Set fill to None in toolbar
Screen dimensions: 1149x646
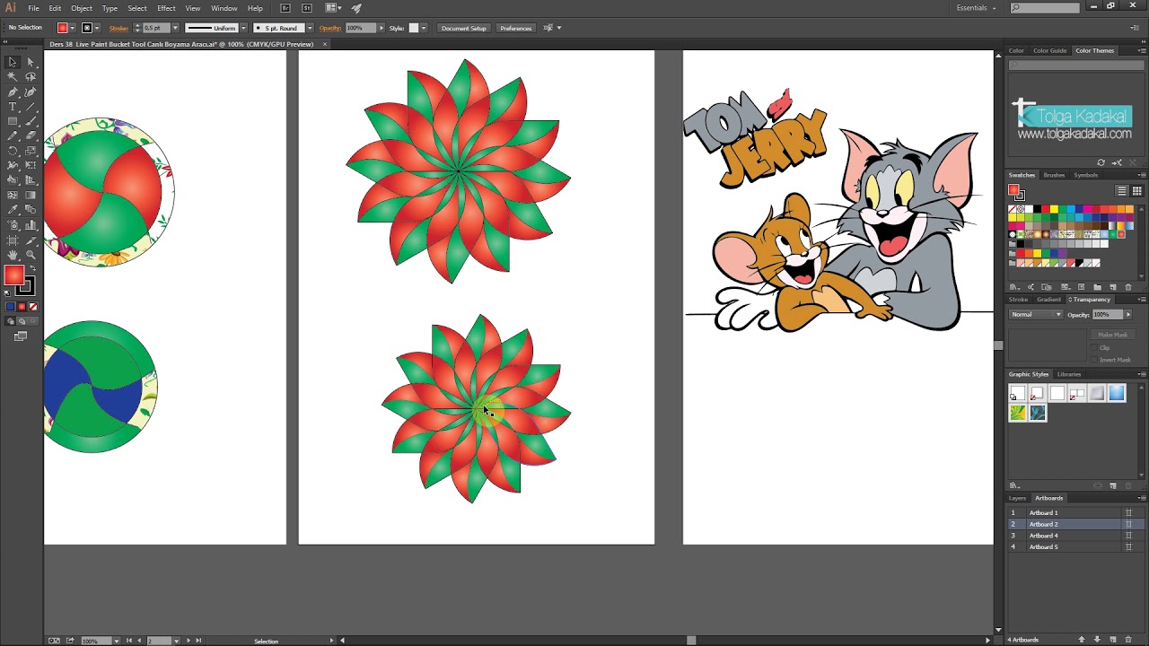coord(32,307)
